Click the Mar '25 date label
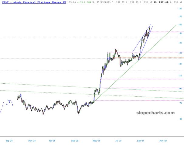184x145 pixels. click(x=75, y=141)
